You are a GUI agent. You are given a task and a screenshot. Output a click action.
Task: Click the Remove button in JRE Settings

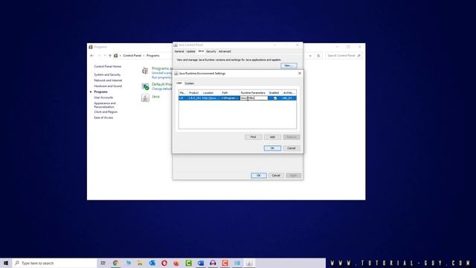coord(292,137)
